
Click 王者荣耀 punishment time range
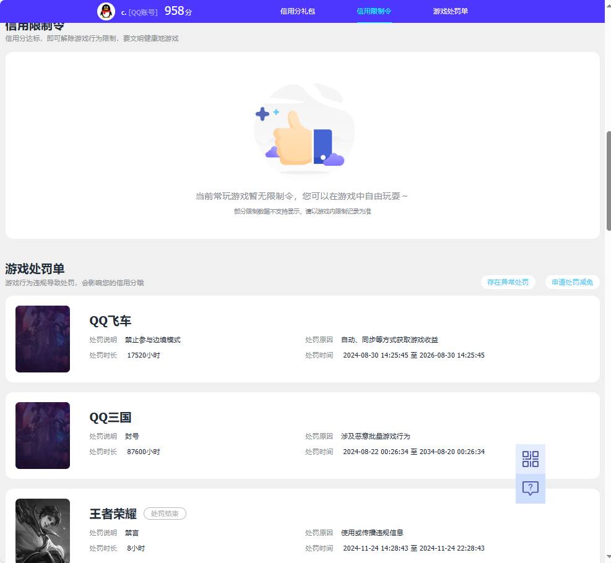[414, 549]
